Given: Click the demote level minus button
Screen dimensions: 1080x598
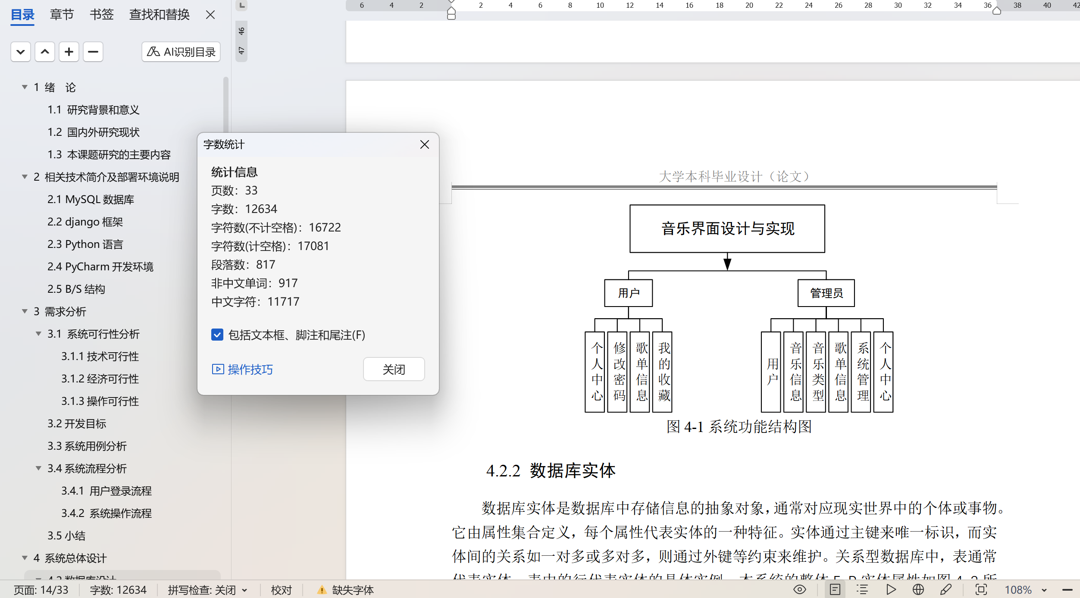Looking at the screenshot, I should pos(93,52).
